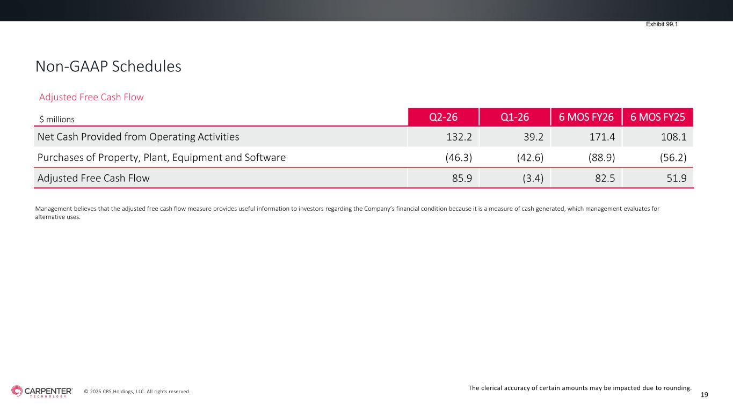Click the red Adjusted Free Cash Flow subtitle

click(x=91, y=97)
